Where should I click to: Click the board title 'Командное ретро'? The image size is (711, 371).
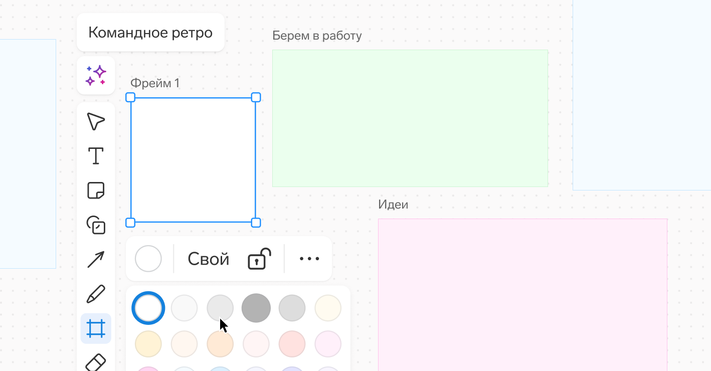pyautogui.click(x=150, y=33)
